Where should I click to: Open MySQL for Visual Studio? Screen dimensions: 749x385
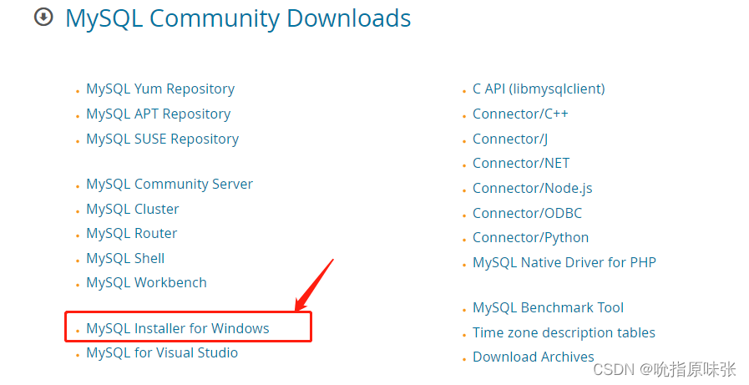tap(162, 353)
